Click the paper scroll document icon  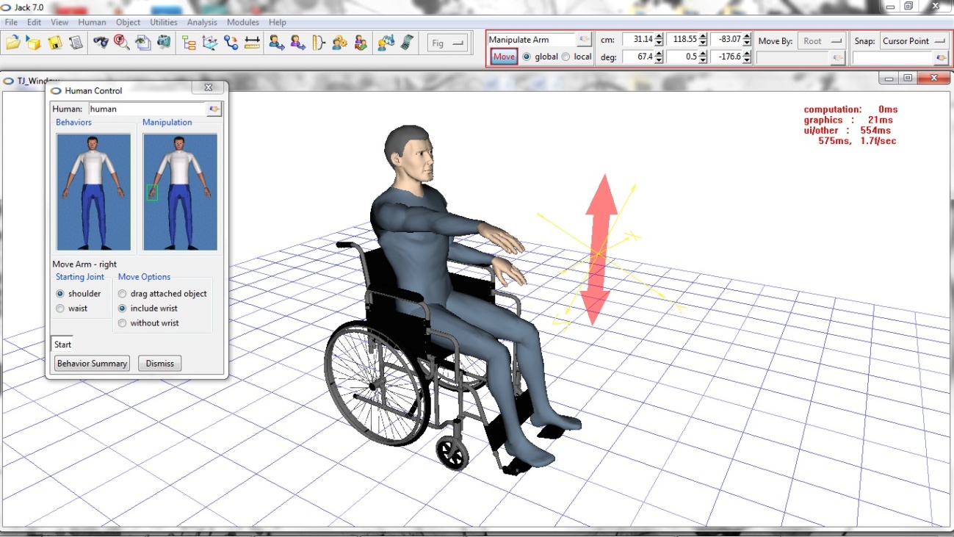tap(76, 43)
